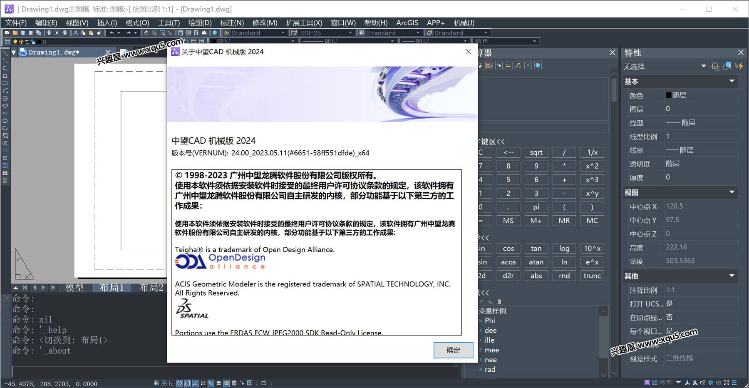Click the help icon in calculator panel
749x388 pixels.
(538, 65)
